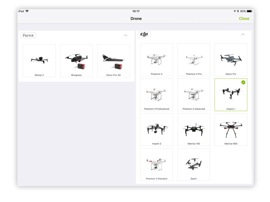Screen dimensions: 270x202
Task: Select the Matrice 600 hexacopter
Action: (231, 130)
